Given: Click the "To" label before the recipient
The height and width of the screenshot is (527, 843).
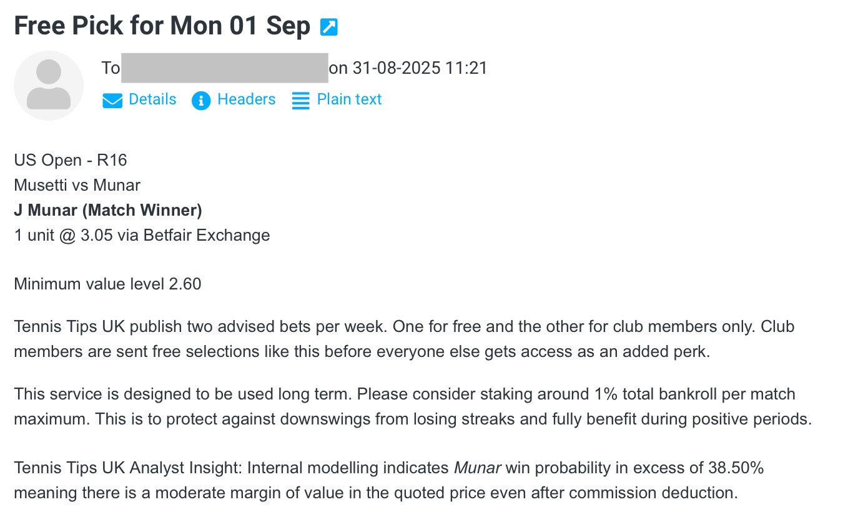Looking at the screenshot, I should (111, 68).
